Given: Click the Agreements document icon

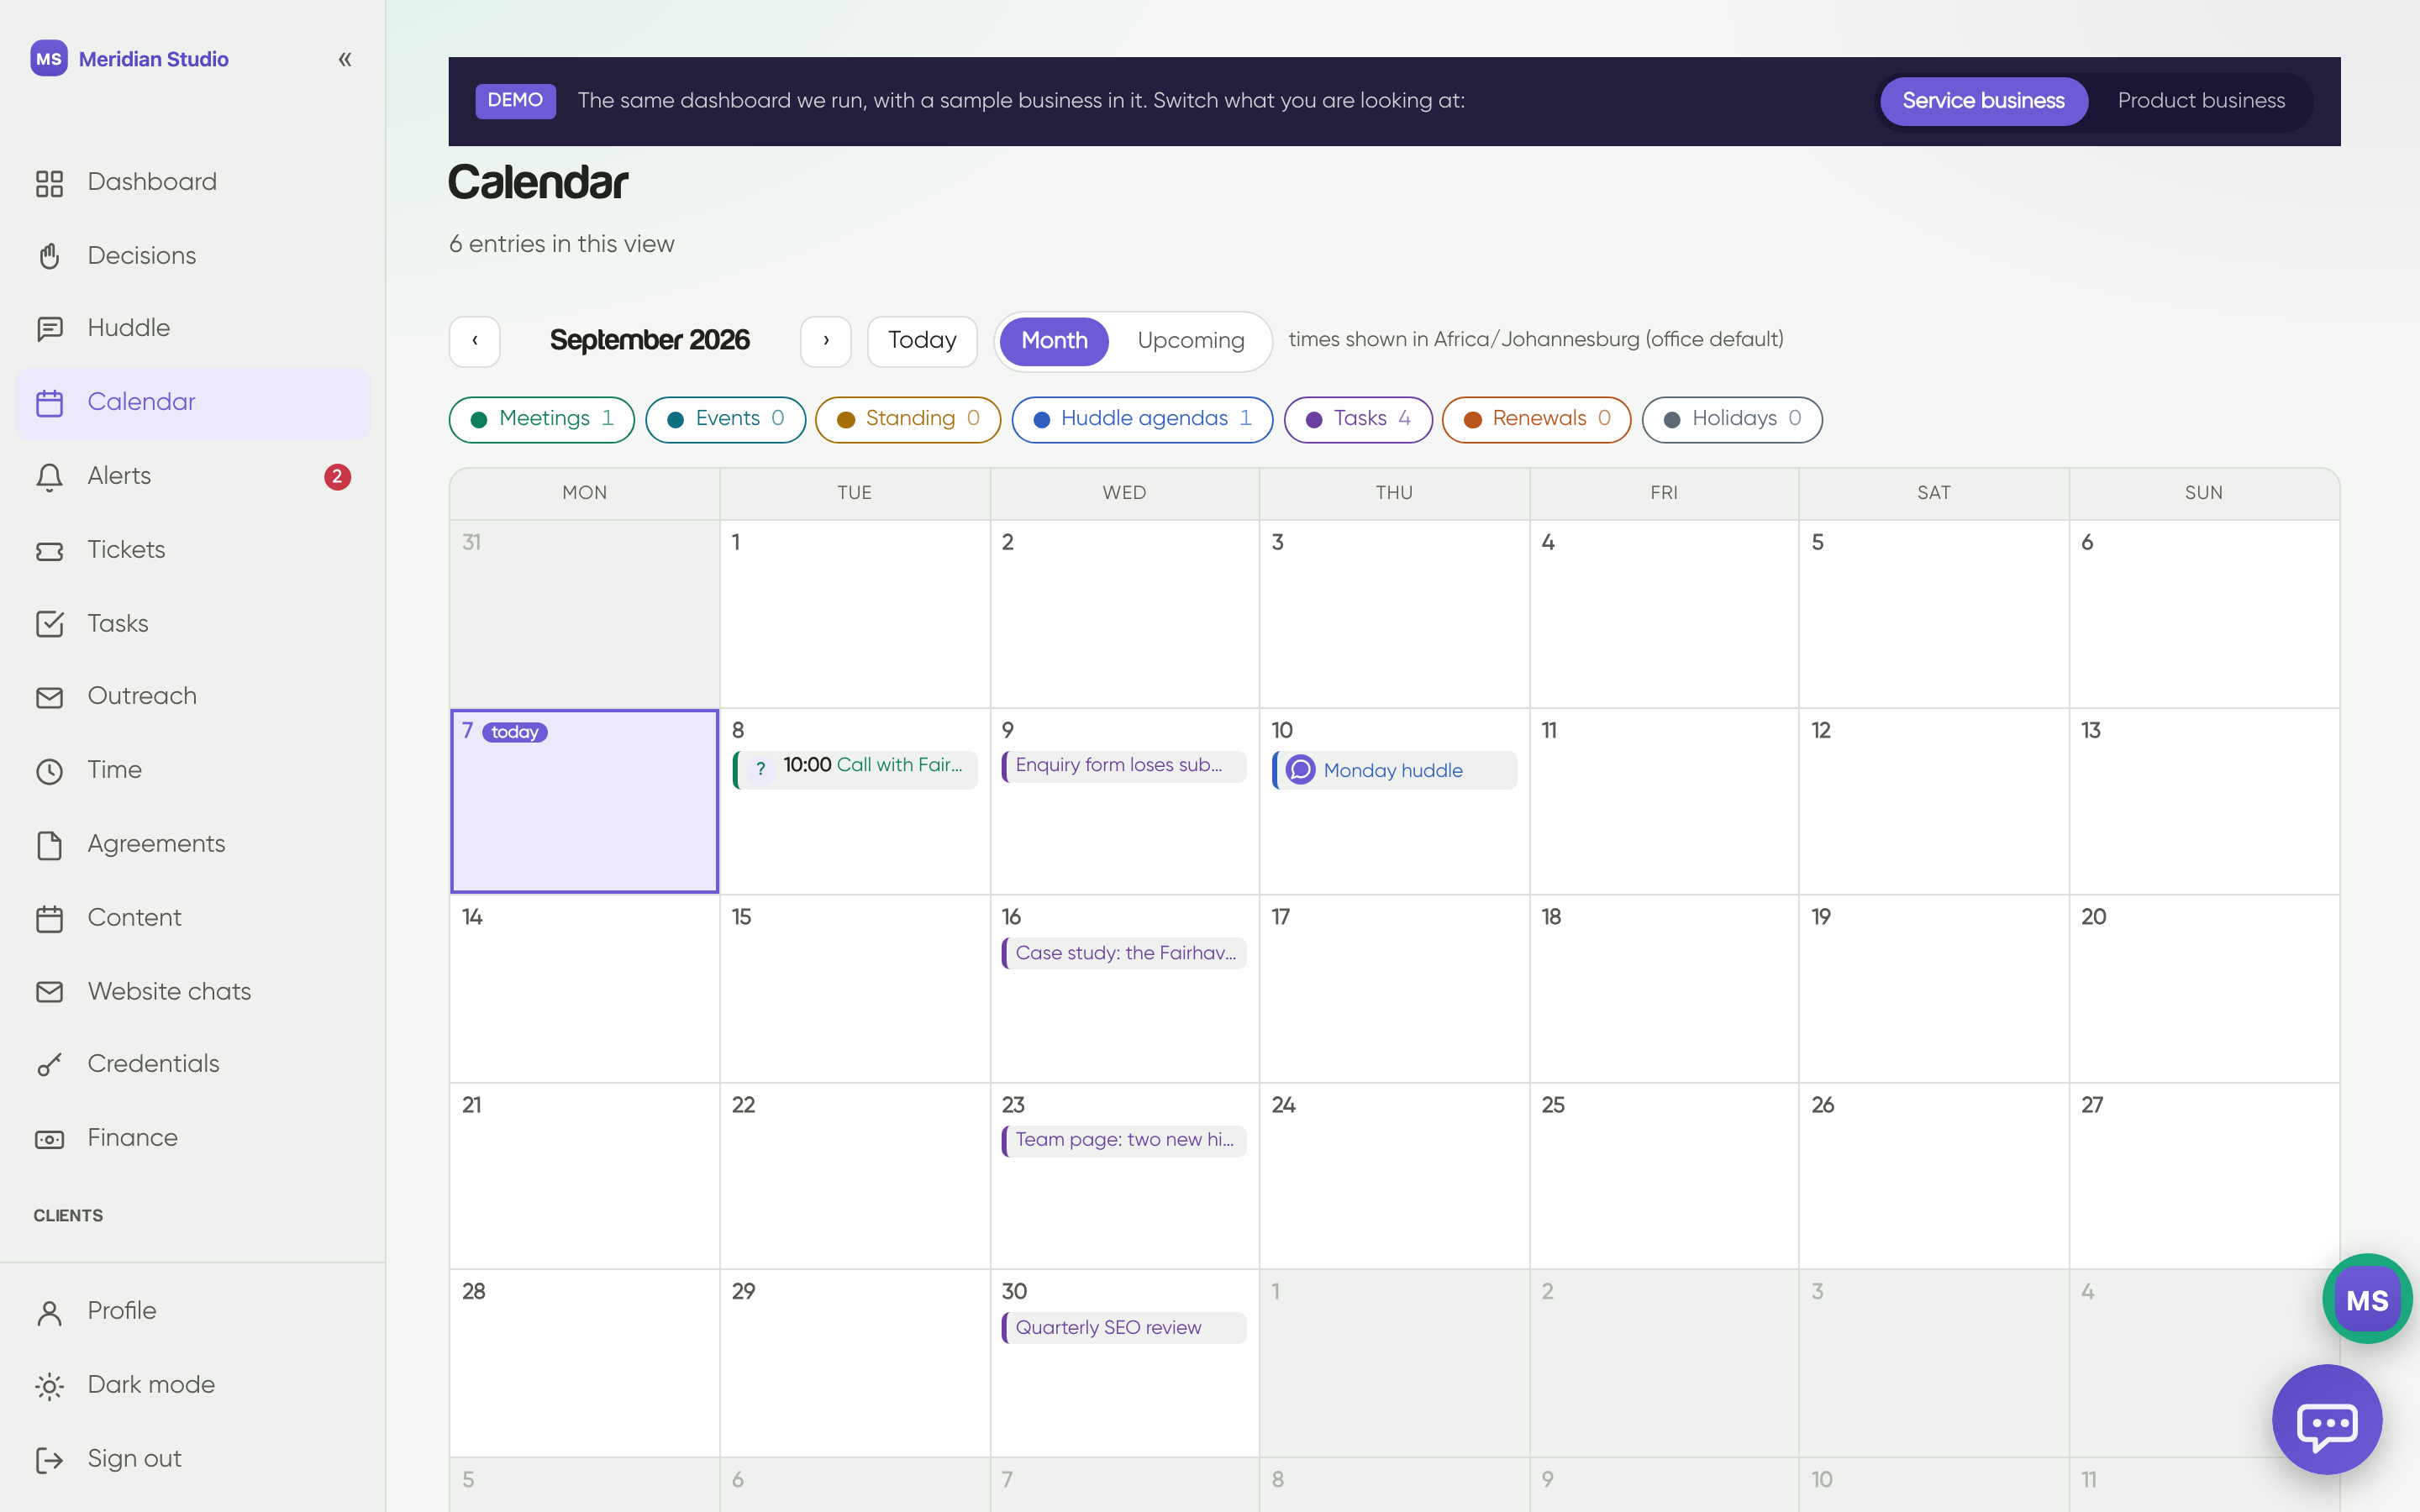Looking at the screenshot, I should pyautogui.click(x=49, y=845).
